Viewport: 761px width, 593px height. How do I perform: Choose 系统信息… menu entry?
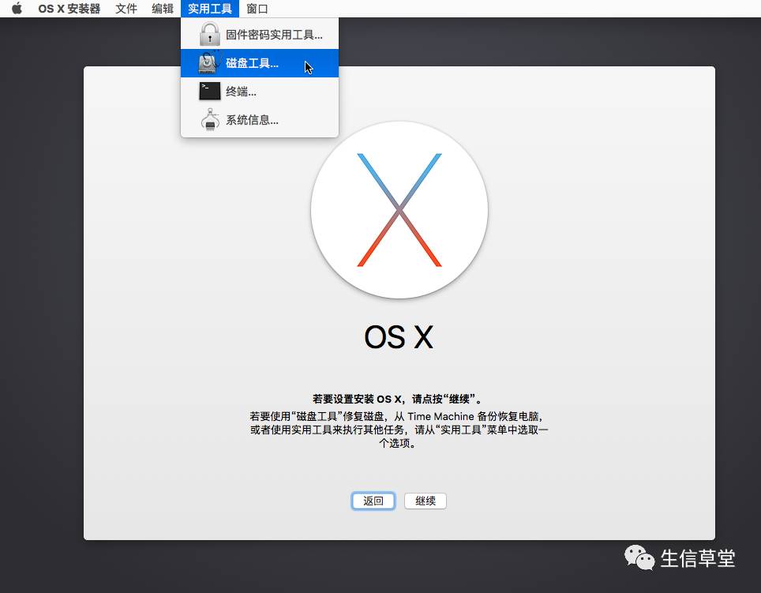(x=260, y=120)
